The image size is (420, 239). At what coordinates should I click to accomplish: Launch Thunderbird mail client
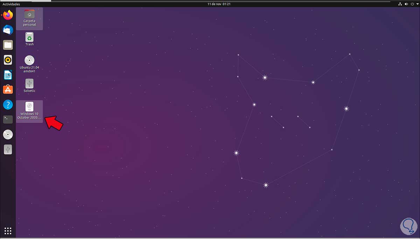[8, 30]
